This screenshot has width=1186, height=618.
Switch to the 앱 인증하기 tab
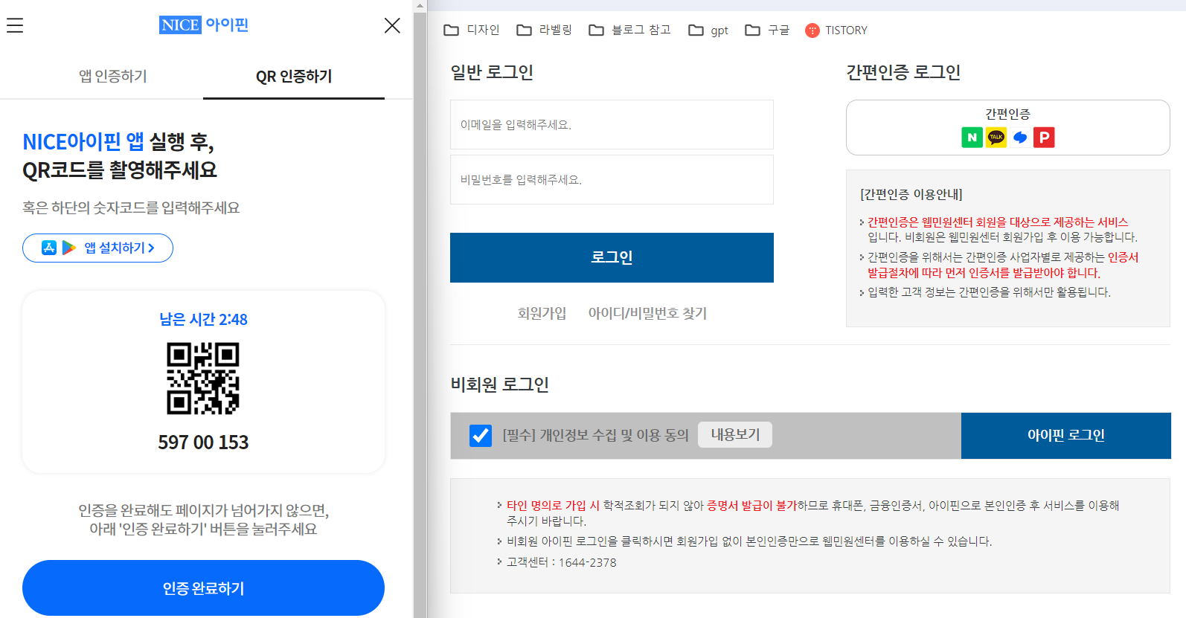(113, 76)
